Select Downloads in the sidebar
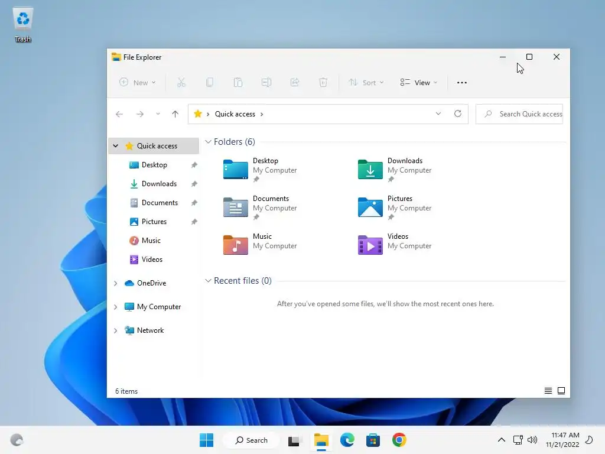 (x=159, y=184)
